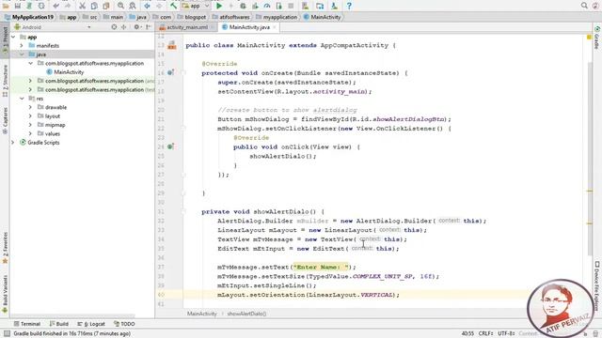Screen dimensions: 602x338
Task: Toggle the Project tool window side tab
Action: coord(5,39)
